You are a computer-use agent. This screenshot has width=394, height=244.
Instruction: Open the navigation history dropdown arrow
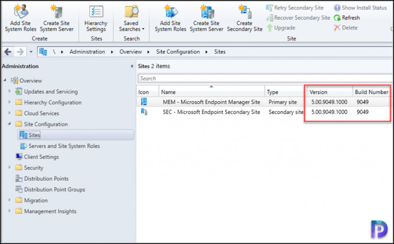tap(31, 52)
